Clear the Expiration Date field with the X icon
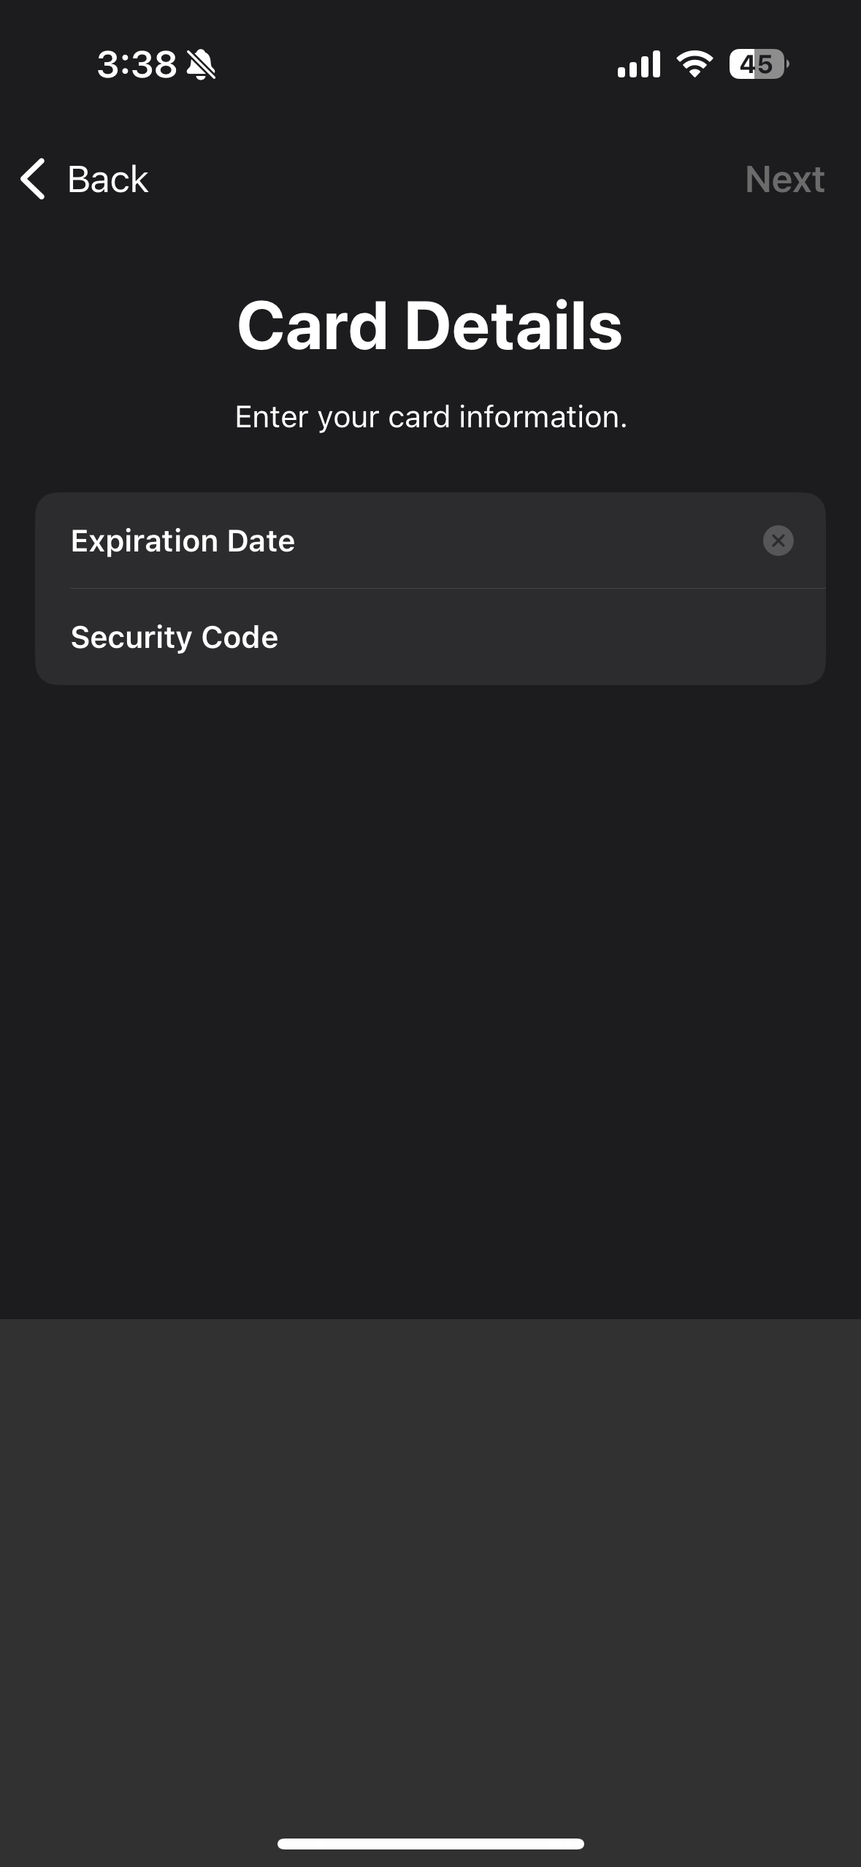The image size is (861, 1867). [778, 541]
